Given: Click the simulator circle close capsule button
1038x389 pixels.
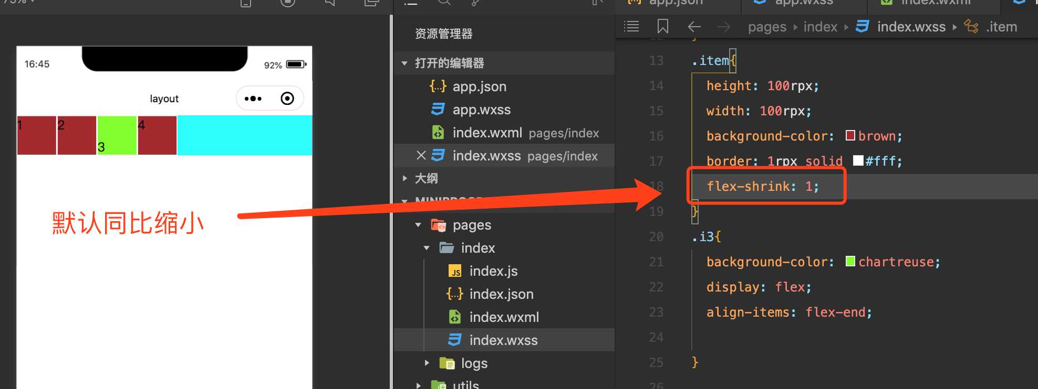Looking at the screenshot, I should click(x=287, y=99).
